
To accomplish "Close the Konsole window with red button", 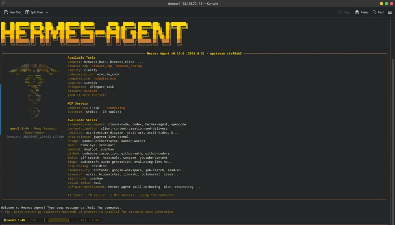I will click(392, 3).
